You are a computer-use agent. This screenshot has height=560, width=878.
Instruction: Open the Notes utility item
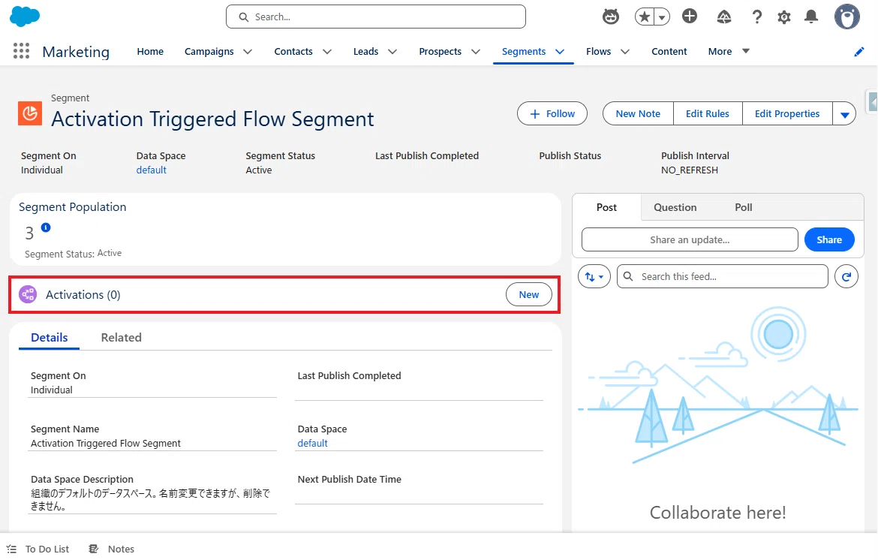click(111, 549)
